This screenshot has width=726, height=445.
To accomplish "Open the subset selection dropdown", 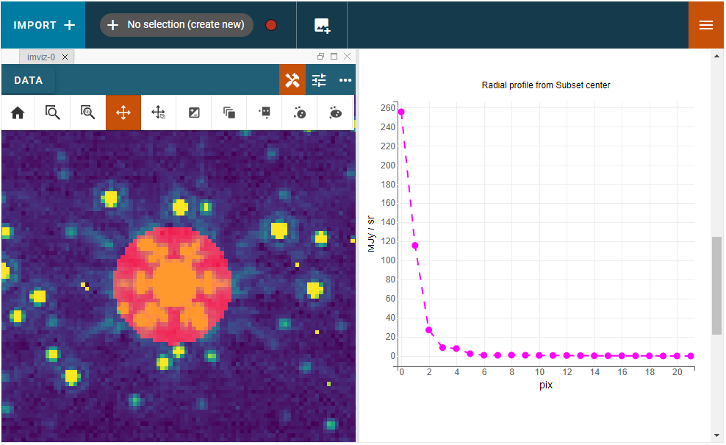I will [x=176, y=24].
